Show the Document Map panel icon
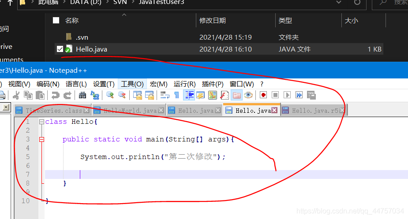 (212, 95)
